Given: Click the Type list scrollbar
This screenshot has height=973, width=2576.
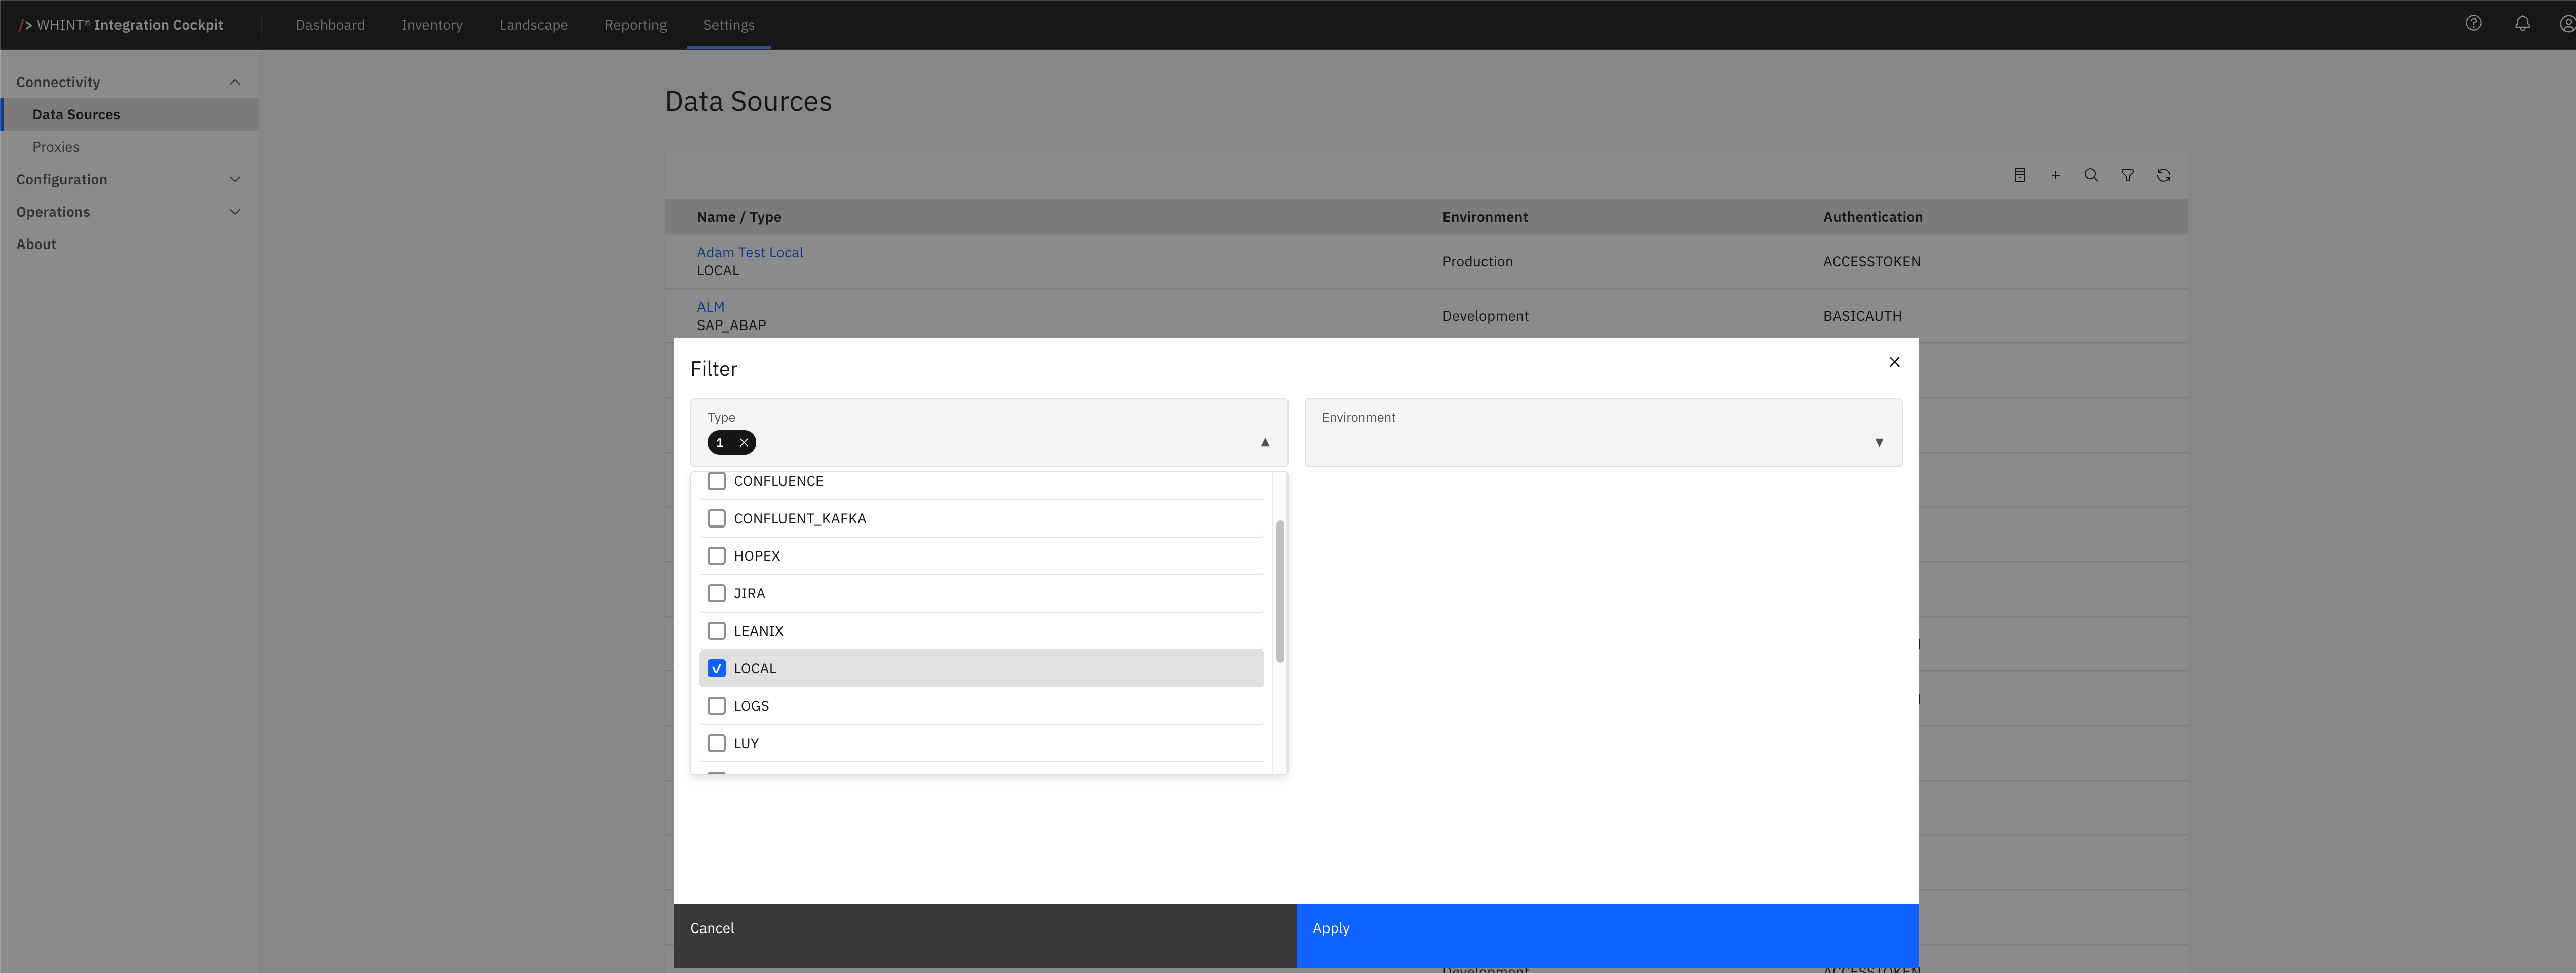Looking at the screenshot, I should click(1280, 591).
